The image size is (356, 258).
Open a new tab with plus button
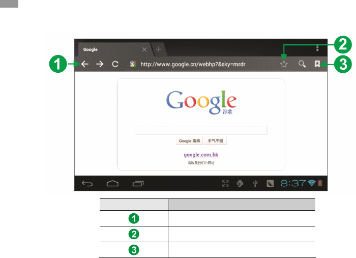pos(159,49)
